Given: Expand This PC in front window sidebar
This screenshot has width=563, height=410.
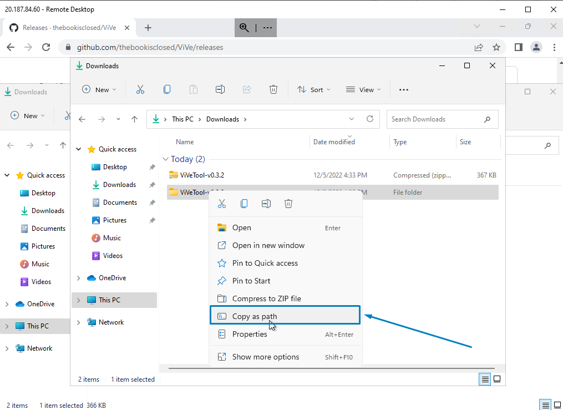Looking at the screenshot, I should pos(79,300).
